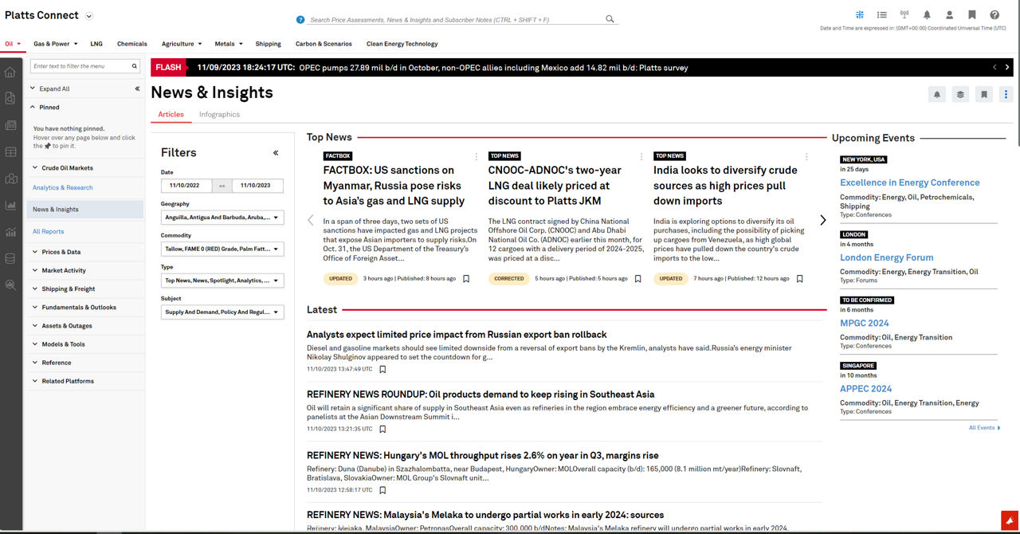Expand the Prices & Data menu section

pos(61,252)
